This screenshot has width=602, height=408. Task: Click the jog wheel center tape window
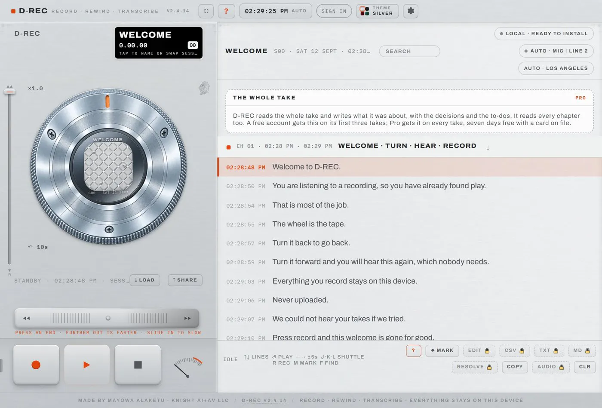pyautogui.click(x=108, y=166)
